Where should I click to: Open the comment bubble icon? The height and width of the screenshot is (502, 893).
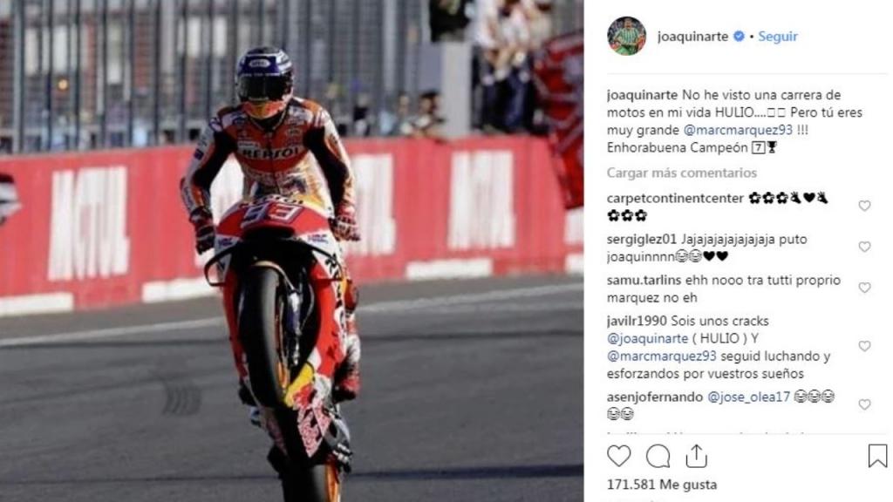(x=658, y=457)
